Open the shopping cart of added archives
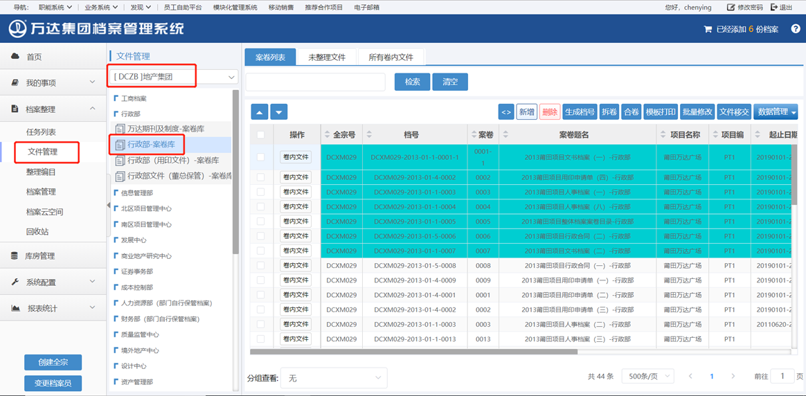Screen dimensions: 806x396 [x=708, y=30]
